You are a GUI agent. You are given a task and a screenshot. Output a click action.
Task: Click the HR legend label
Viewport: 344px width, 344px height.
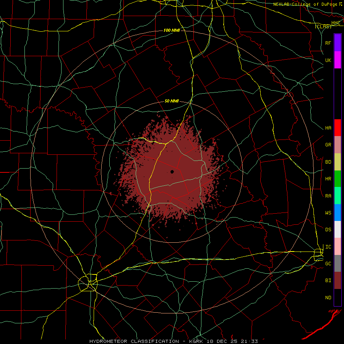328,179
